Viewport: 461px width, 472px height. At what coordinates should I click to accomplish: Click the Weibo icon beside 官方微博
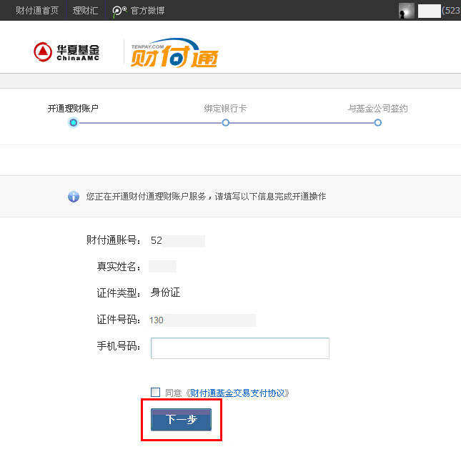(119, 11)
